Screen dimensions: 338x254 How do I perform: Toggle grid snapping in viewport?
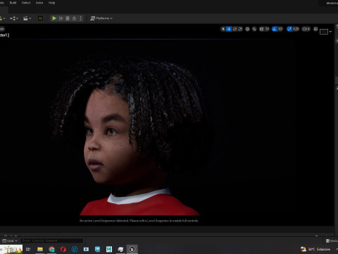(261, 29)
